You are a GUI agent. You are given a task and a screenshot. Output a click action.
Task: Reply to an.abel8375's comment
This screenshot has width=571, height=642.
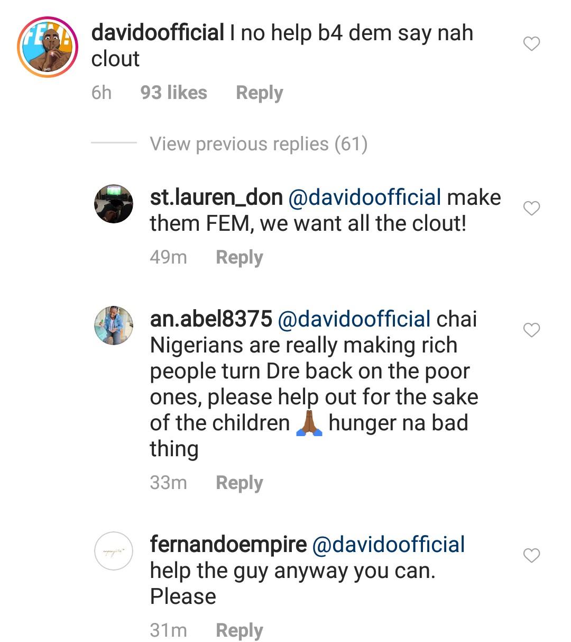(x=239, y=483)
